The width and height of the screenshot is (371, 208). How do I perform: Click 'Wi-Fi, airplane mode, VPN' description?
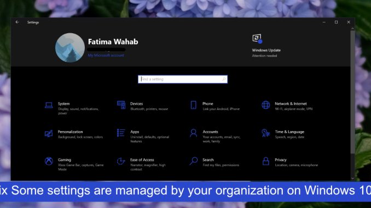click(294, 109)
